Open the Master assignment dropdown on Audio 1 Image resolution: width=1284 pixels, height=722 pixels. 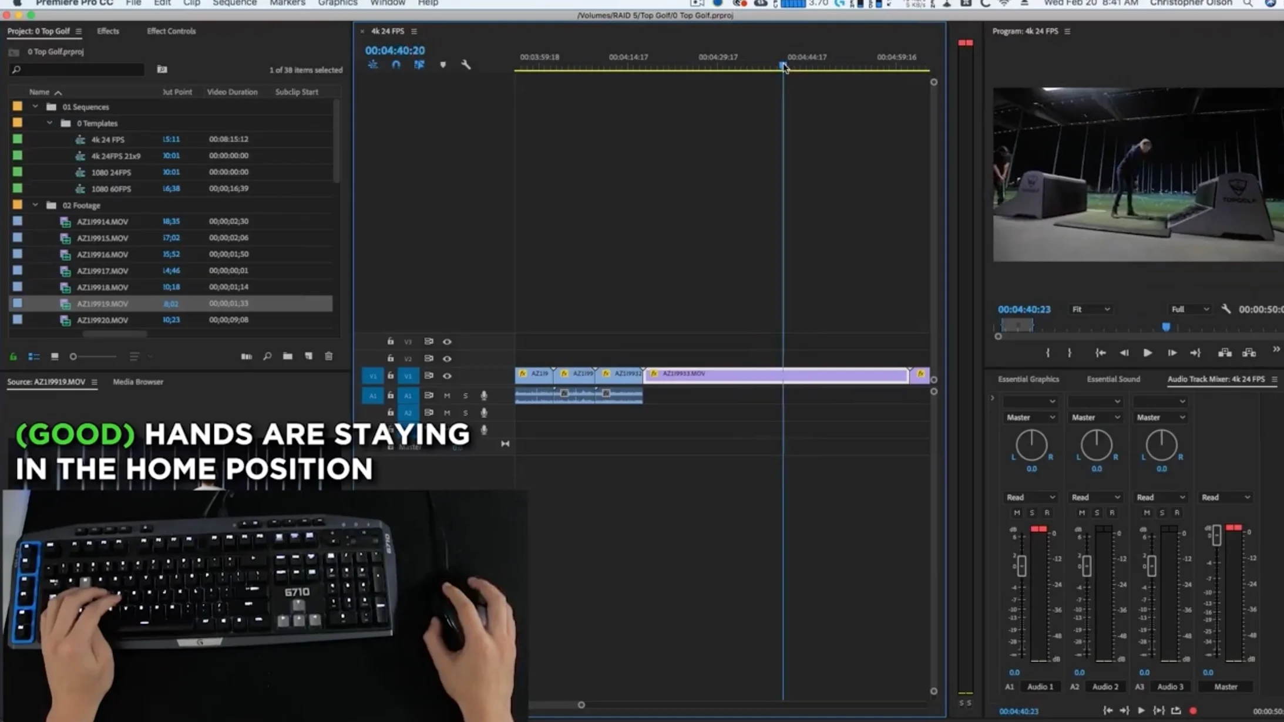click(1030, 417)
